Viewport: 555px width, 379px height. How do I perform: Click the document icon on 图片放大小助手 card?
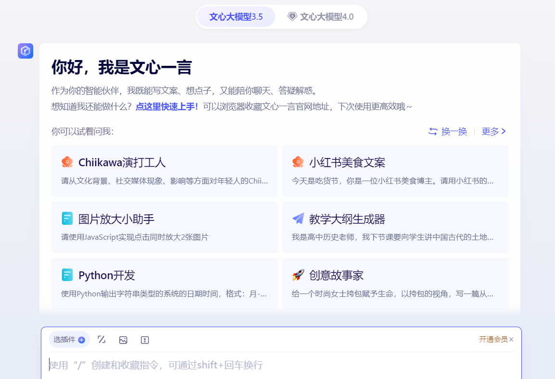[x=67, y=219]
